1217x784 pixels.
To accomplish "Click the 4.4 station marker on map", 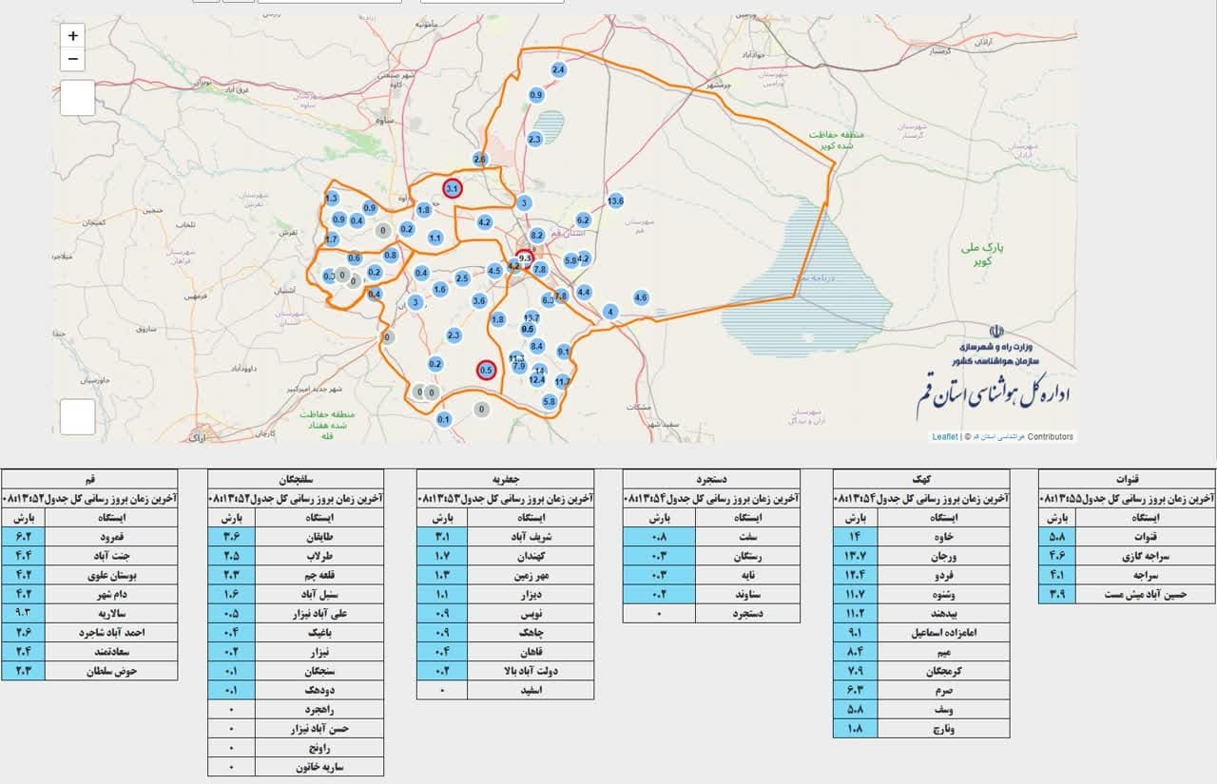I will click(584, 292).
